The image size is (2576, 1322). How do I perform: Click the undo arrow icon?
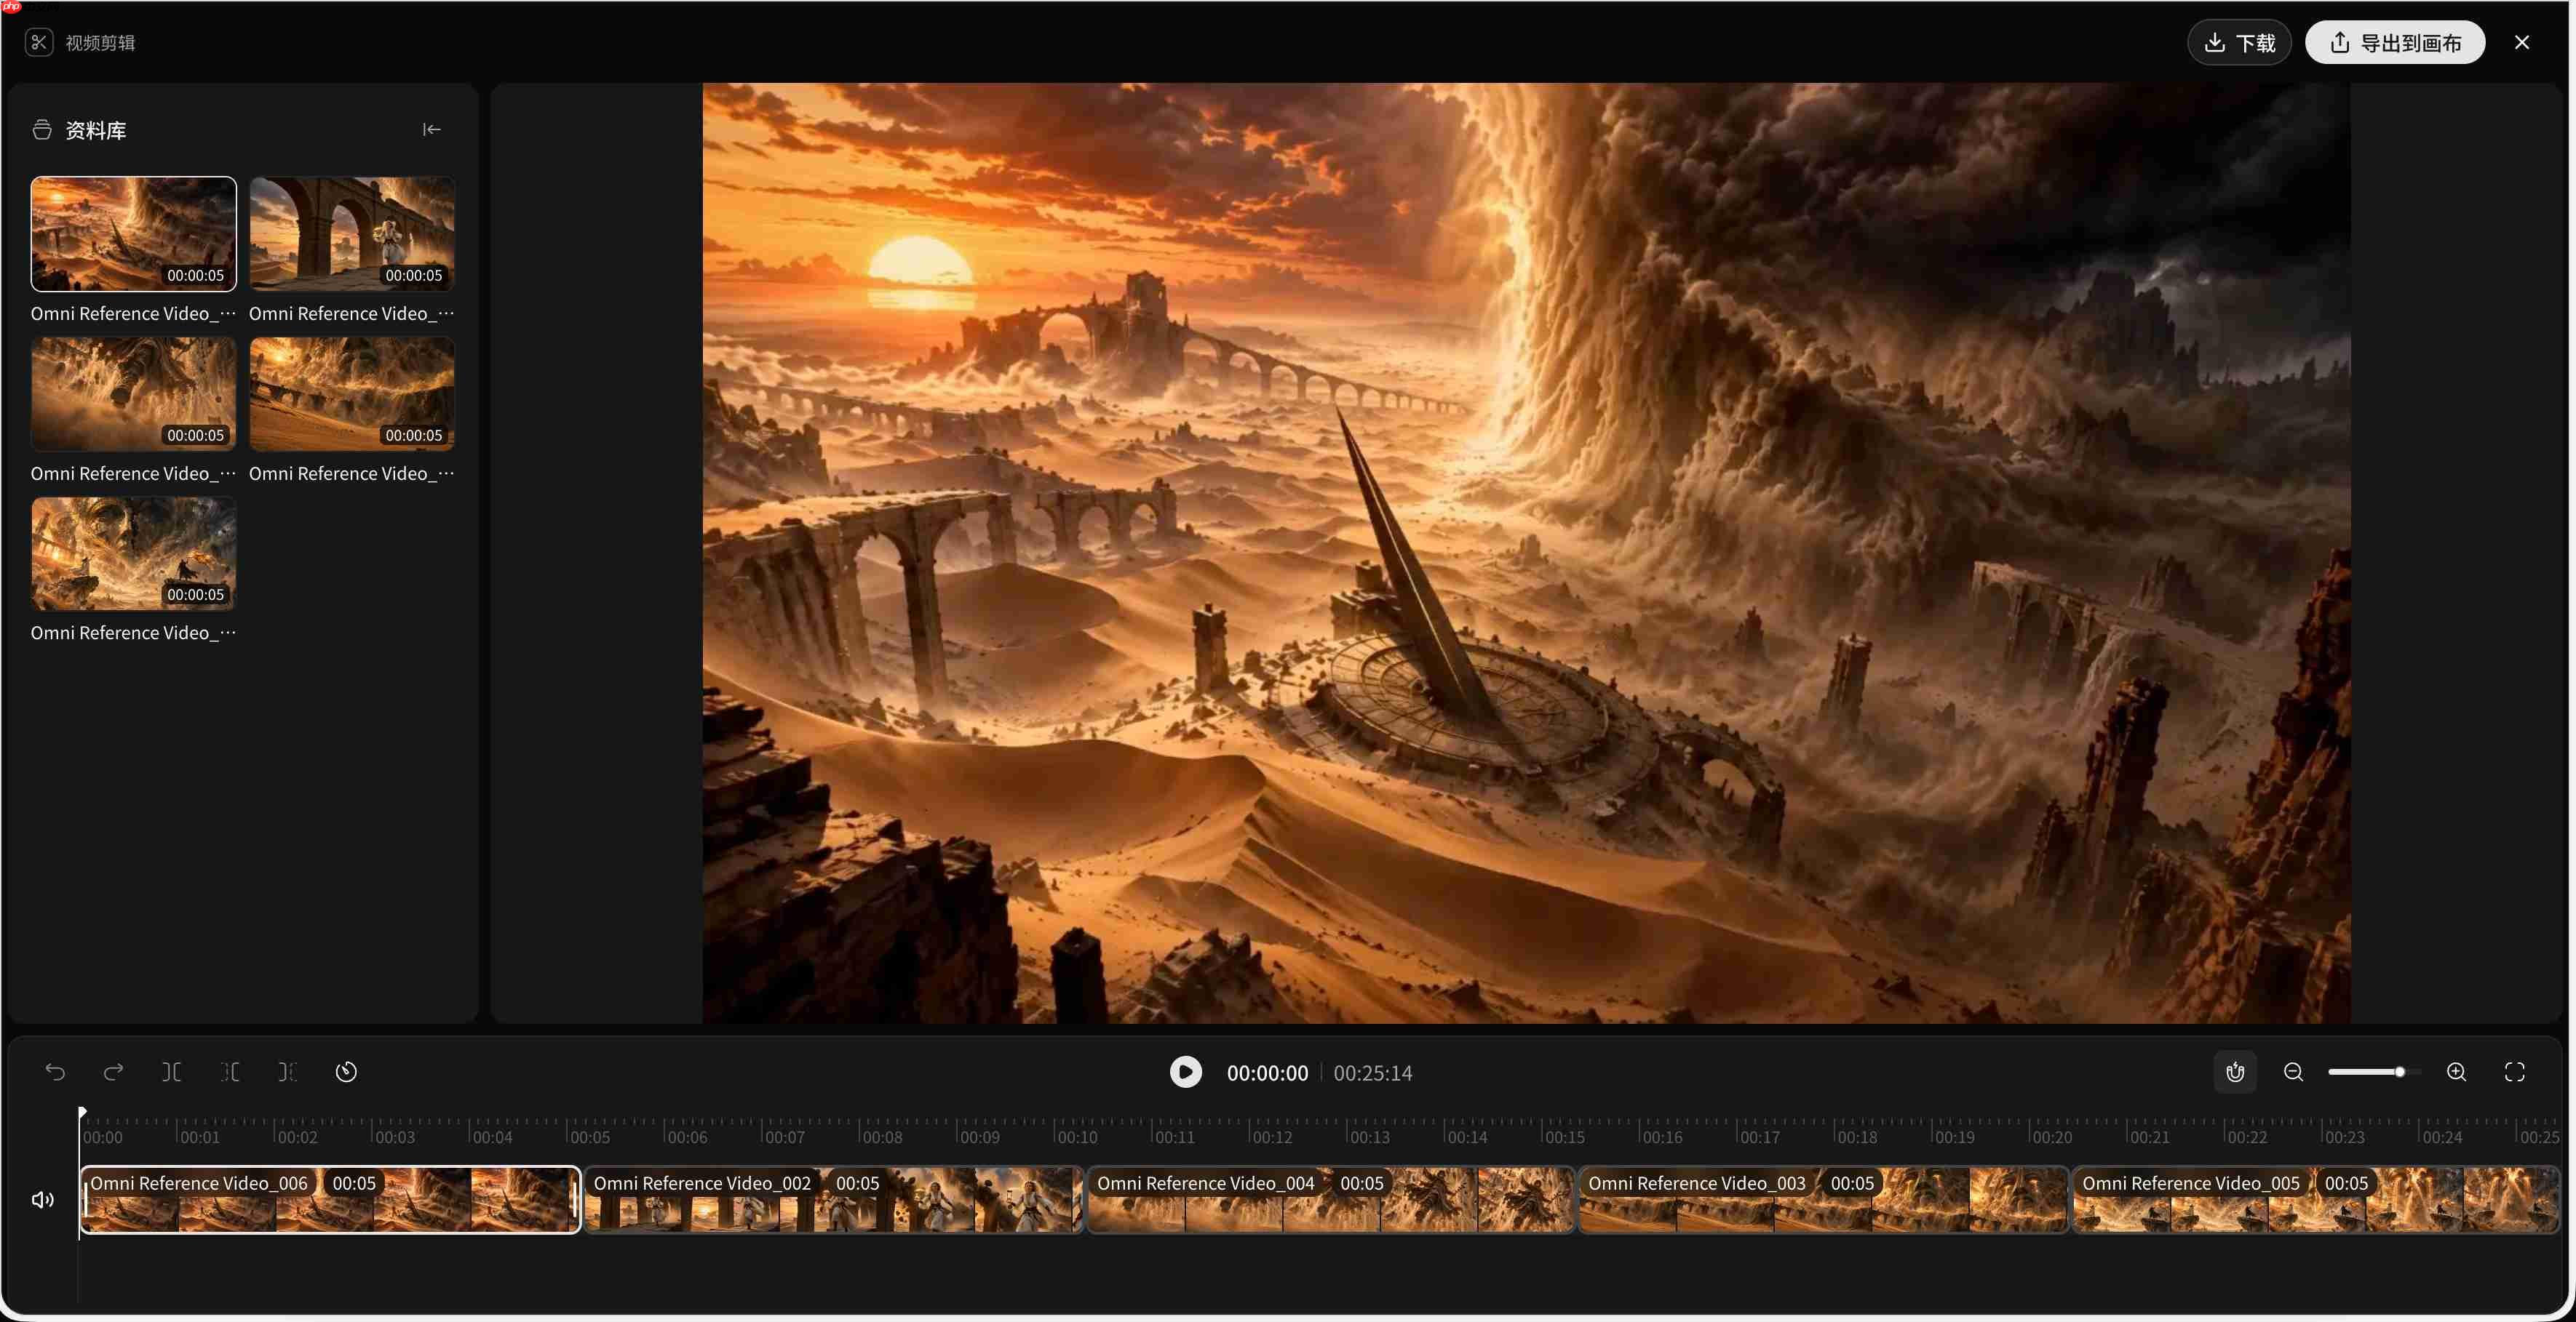point(55,1072)
